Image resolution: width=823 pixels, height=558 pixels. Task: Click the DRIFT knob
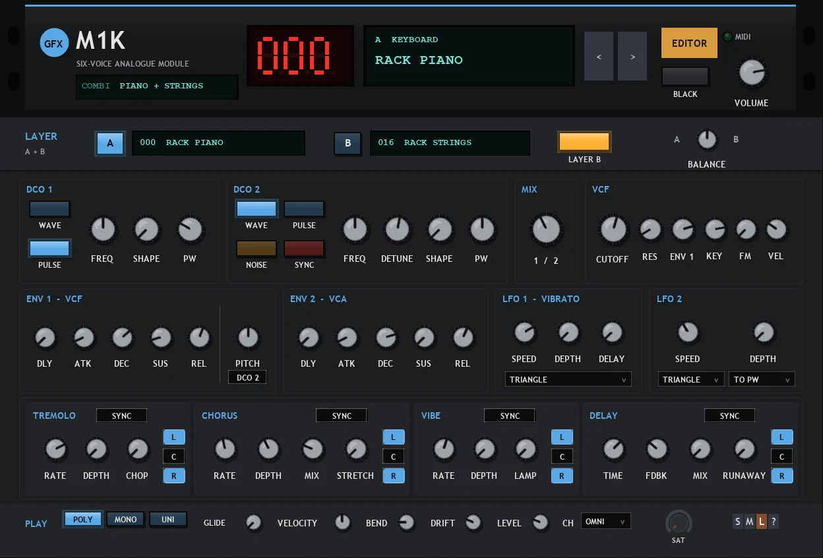pos(473,523)
